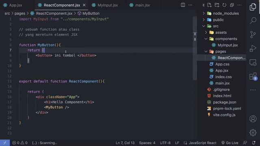Screen dimensions: 260x146
Task: Open Explorer views and more actions menu
Action: click(239, 5)
